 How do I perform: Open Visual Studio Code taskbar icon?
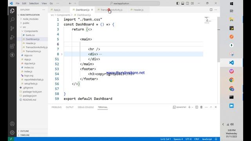[x=231, y=63]
